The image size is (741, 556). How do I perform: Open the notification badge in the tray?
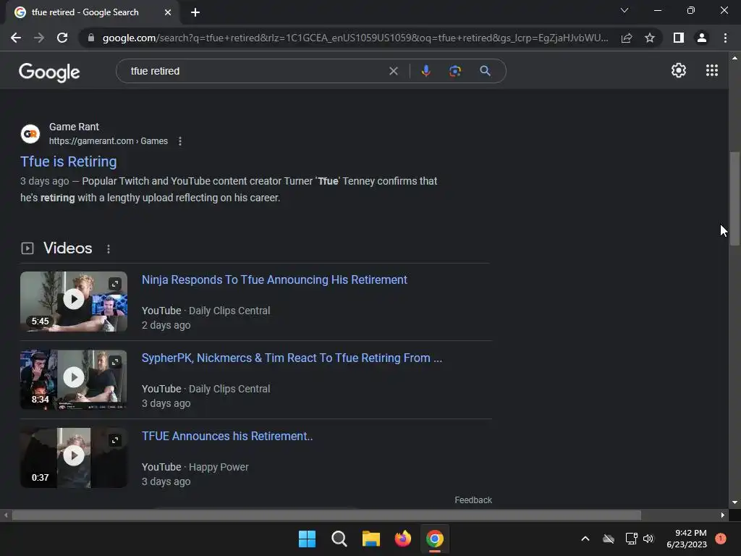(721, 538)
